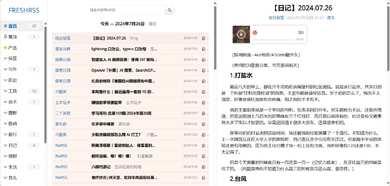Click the 首页 unread count 20 badge

pos(34,26)
